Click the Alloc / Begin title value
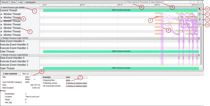 coord(28,78)
